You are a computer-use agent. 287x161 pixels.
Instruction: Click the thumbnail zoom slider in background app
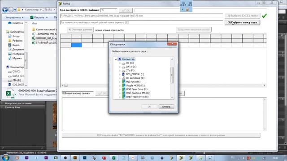coord(204,153)
